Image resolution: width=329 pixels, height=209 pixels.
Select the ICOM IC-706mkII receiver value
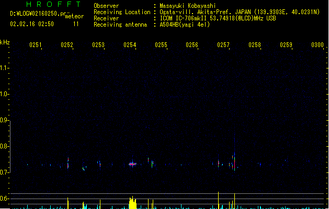[x=218, y=18]
